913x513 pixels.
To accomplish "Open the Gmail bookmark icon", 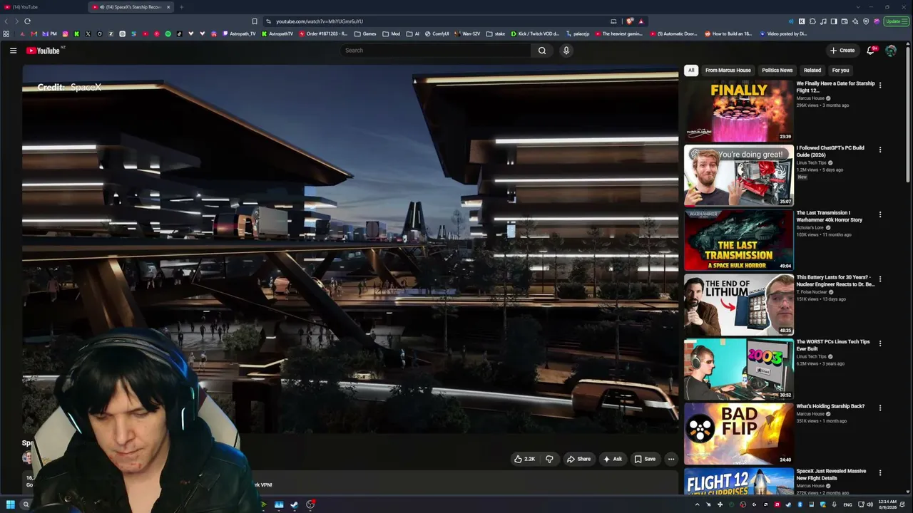I will point(34,33).
